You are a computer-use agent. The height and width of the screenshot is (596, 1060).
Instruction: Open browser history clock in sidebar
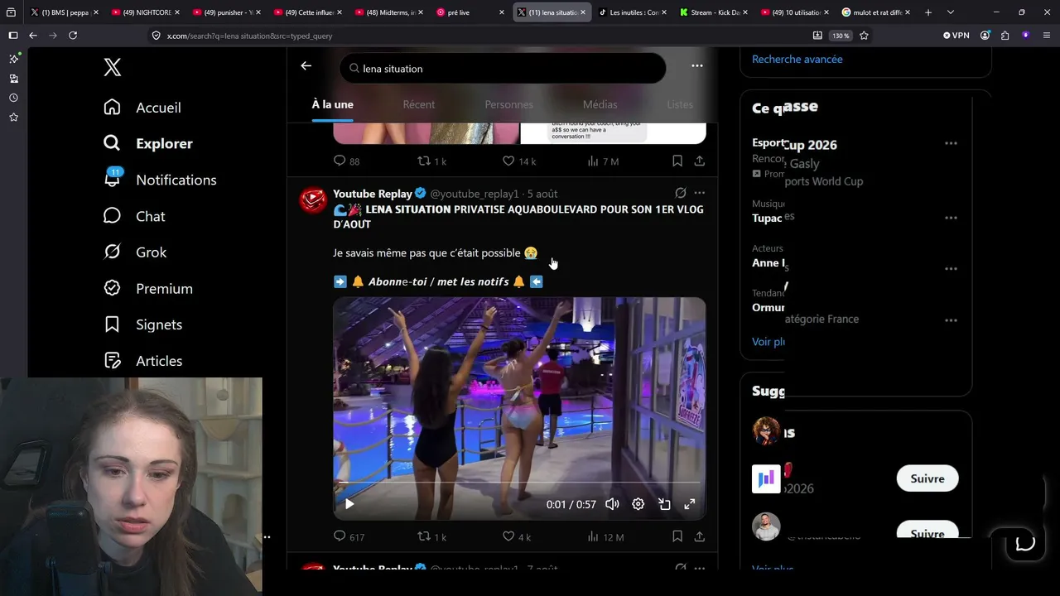point(13,98)
